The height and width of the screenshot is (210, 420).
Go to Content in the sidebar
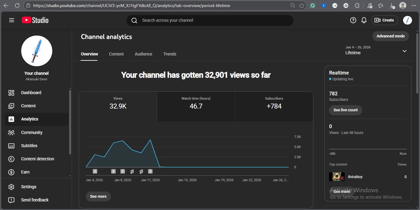click(28, 106)
